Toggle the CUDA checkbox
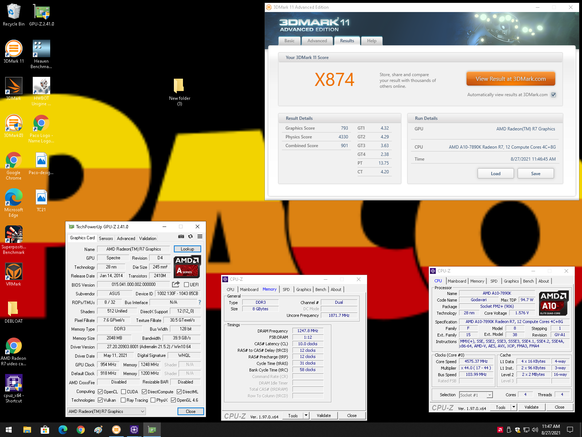Screen dimensions: 582x437 (x=124, y=392)
